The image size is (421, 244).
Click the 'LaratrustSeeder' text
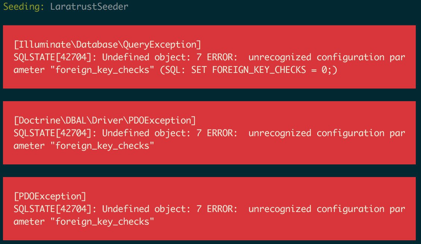pyautogui.click(x=89, y=6)
